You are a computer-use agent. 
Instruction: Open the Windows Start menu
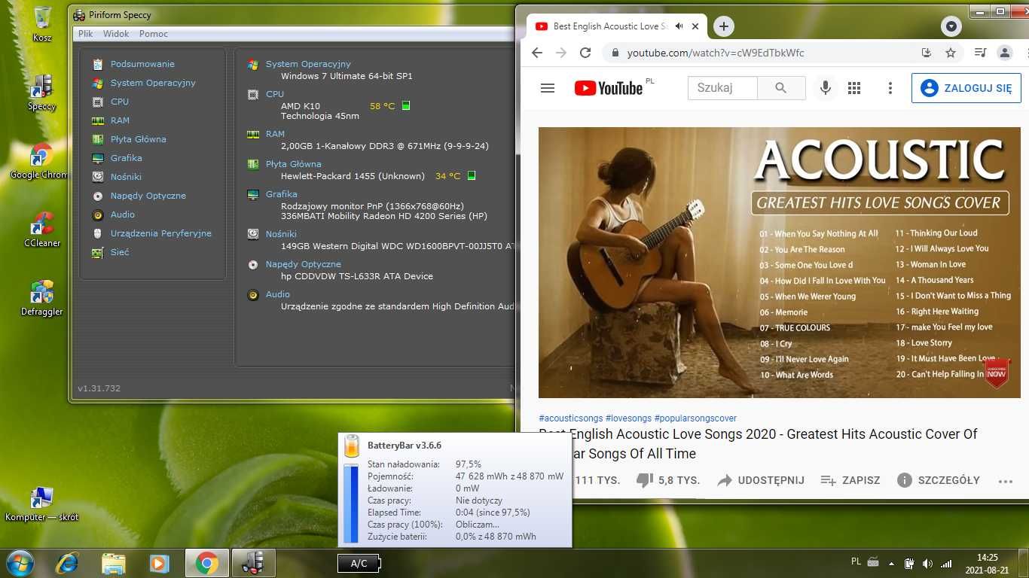[x=20, y=563]
